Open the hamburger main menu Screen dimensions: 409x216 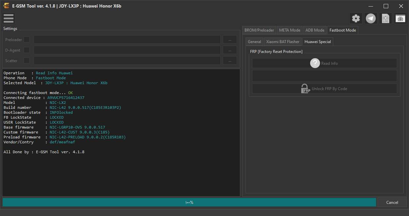click(x=8, y=18)
